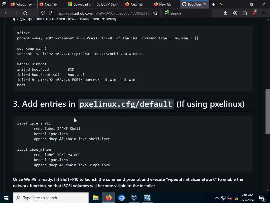Screen dimensions: 270x203
Task: Click the "label ipxe_winpe" code line
Action: pyautogui.click(x=34, y=150)
